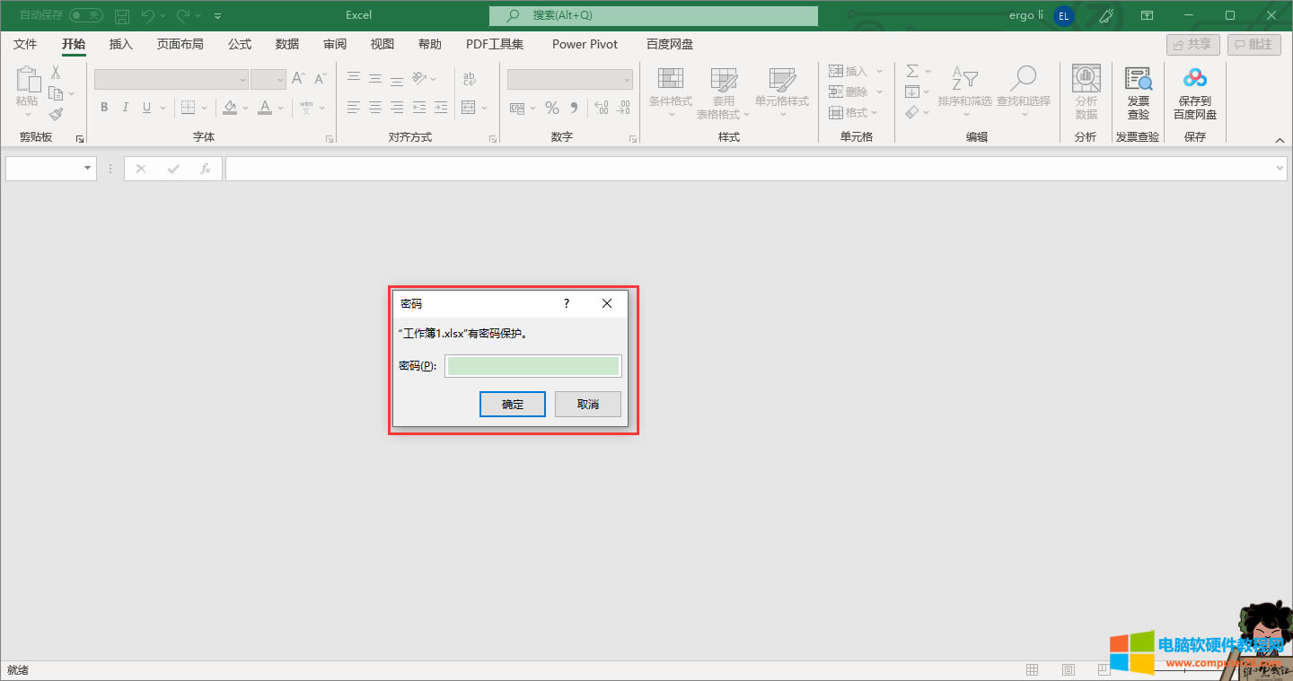Expand the number format dropdown

pos(627,80)
